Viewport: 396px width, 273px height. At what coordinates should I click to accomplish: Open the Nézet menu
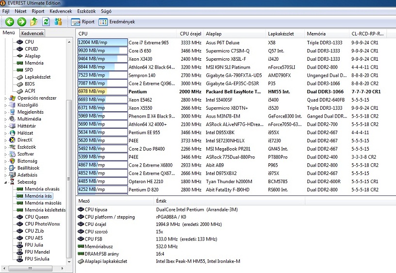click(20, 11)
